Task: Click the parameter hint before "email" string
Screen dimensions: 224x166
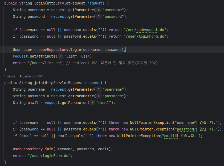Action: coord(93,103)
